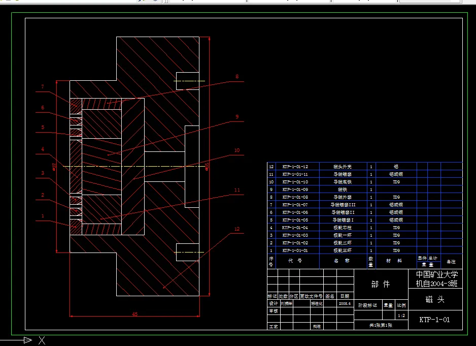Select the 磁头 drawing title text
Screen dimensions: 476x346
click(435, 299)
